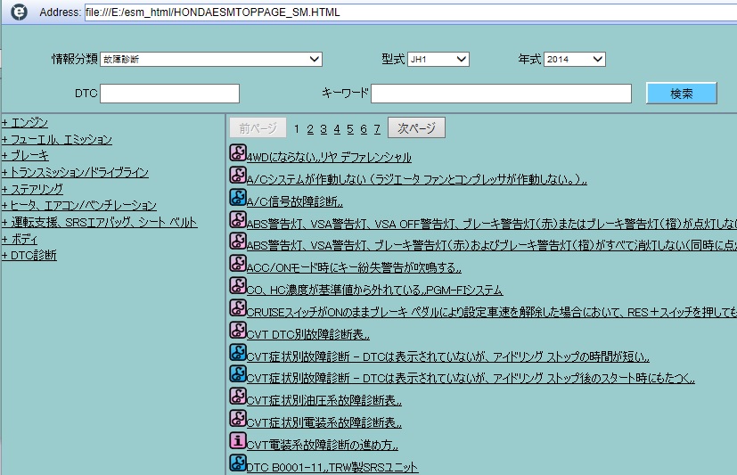Click icon beside ABS警告灯 すべて消灯しない row
Viewport: 737px width, 475px height.
[238, 241]
